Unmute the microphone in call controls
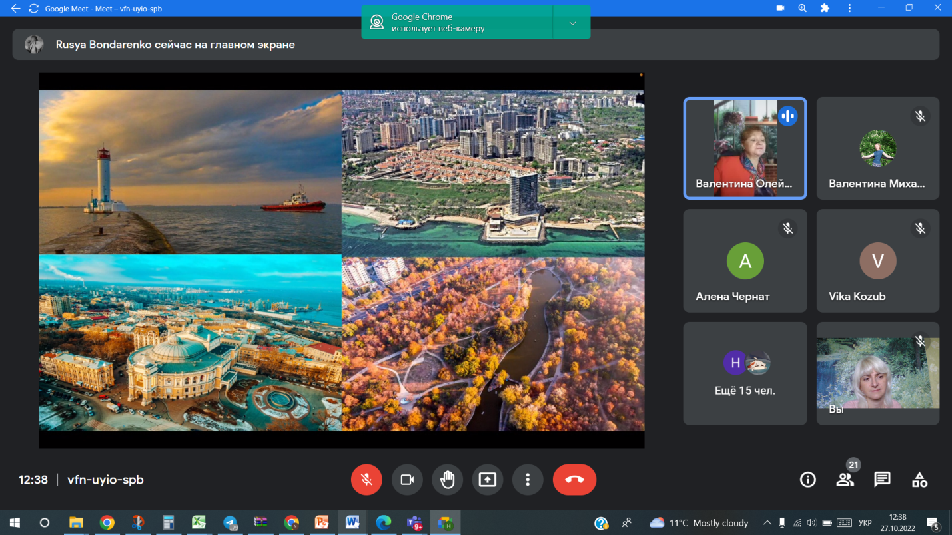Screen dimensions: 952x535 click(366, 480)
